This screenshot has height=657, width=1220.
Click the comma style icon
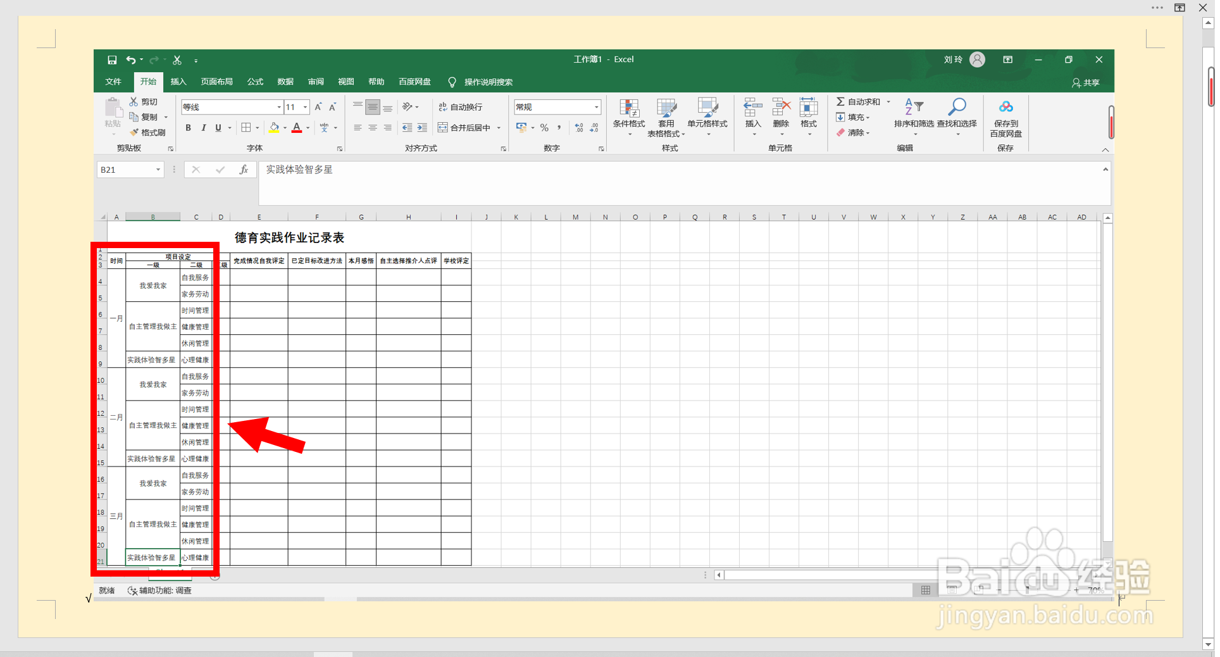pos(559,128)
